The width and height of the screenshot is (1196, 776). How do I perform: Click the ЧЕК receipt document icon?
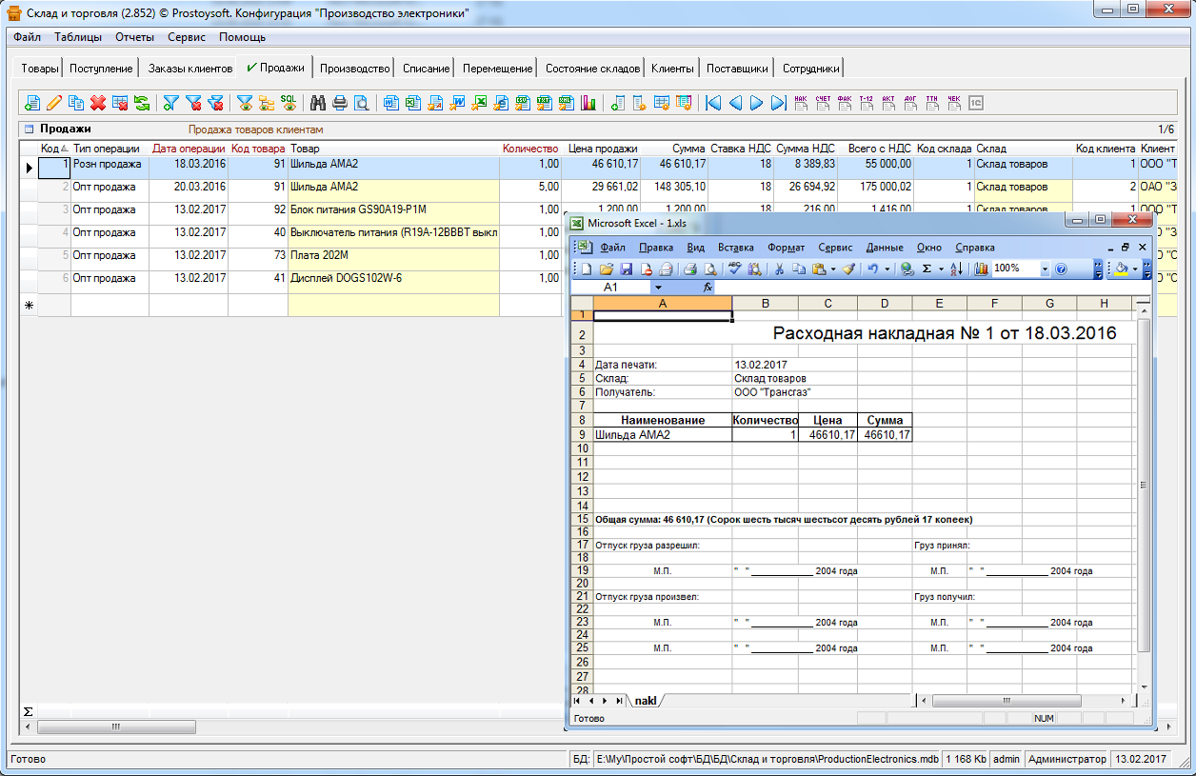point(954,103)
